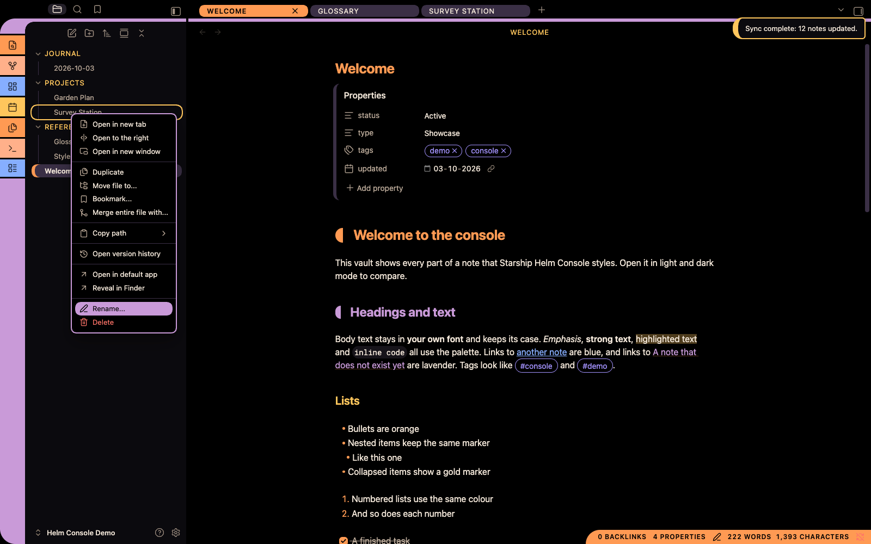This screenshot has height=544, width=871.
Task: Open the bookmarks panel icon
Action: 97,9
